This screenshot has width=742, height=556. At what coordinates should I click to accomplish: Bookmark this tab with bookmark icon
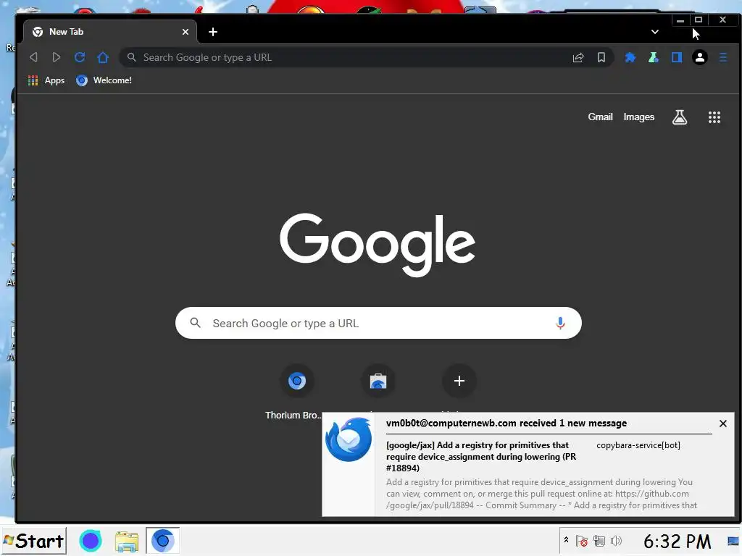601,58
